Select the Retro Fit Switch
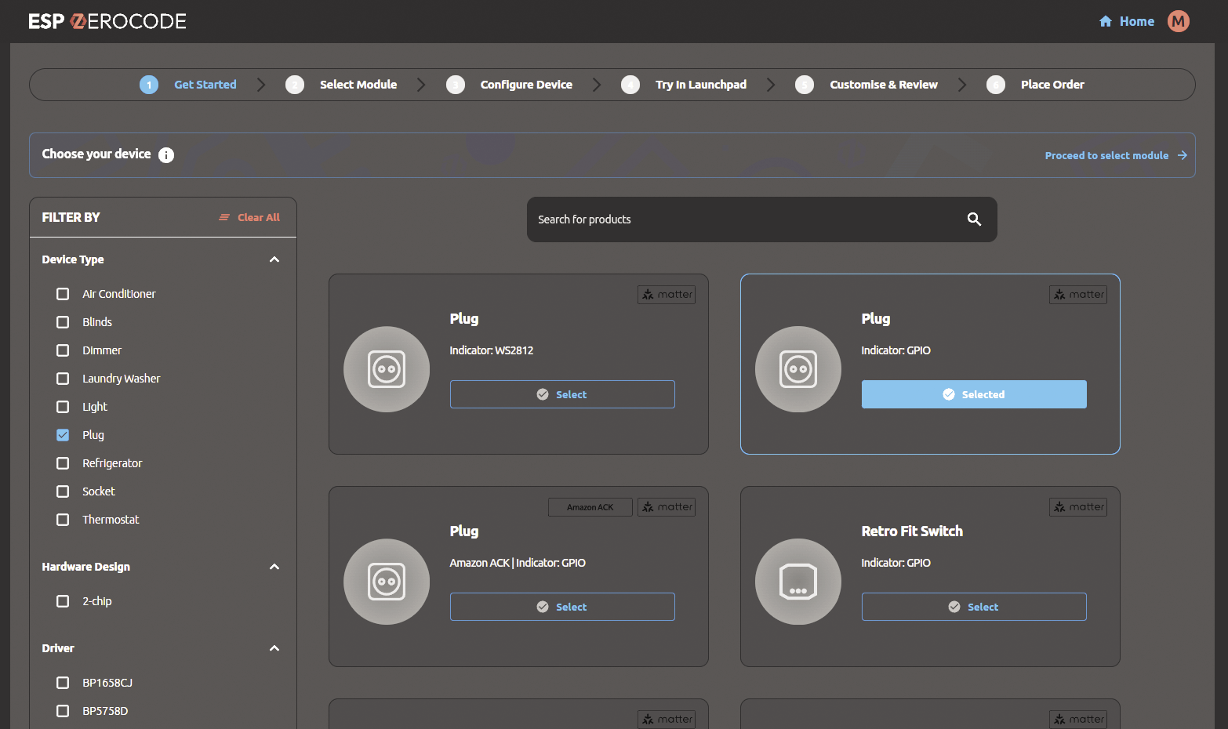Viewport: 1228px width, 729px height. click(x=974, y=607)
